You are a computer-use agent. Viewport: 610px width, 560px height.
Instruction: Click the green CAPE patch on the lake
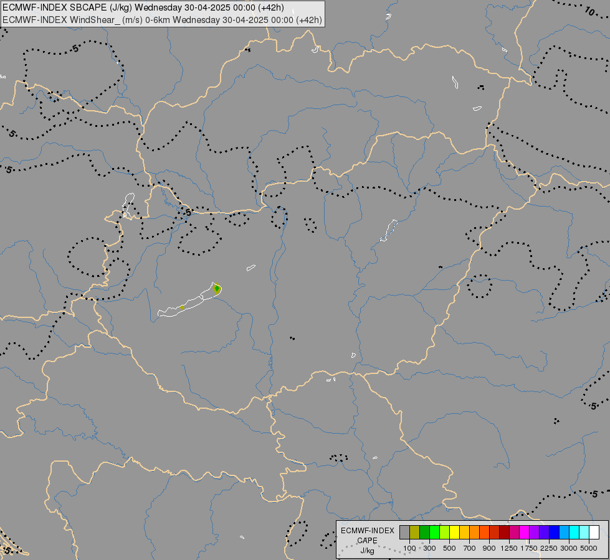tap(217, 289)
